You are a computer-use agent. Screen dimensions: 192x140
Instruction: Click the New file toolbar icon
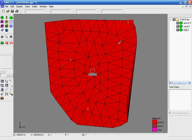[x=4, y=11]
